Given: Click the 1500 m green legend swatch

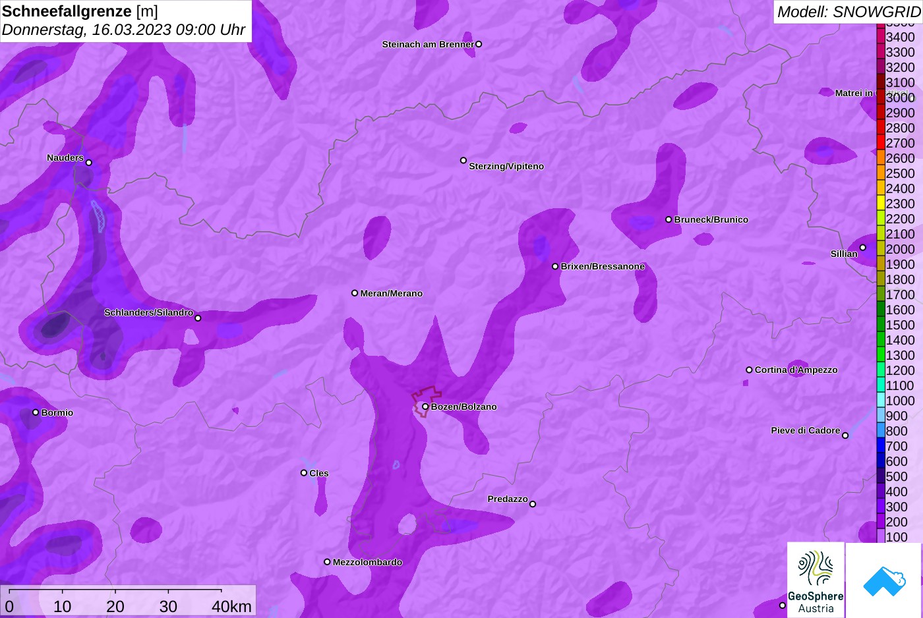Looking at the screenshot, I should 881,324.
